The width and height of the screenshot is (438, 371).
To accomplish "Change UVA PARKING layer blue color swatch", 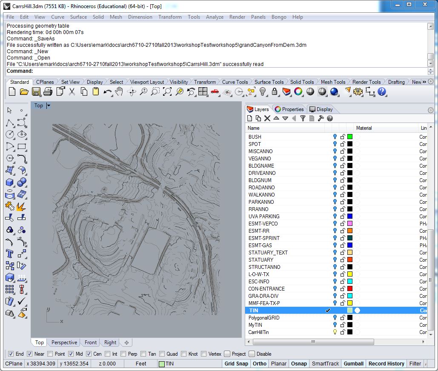I will point(350,216).
